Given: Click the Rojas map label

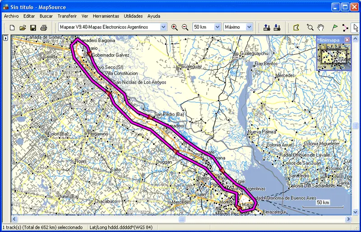Looking at the screenshot, I should [81, 161].
